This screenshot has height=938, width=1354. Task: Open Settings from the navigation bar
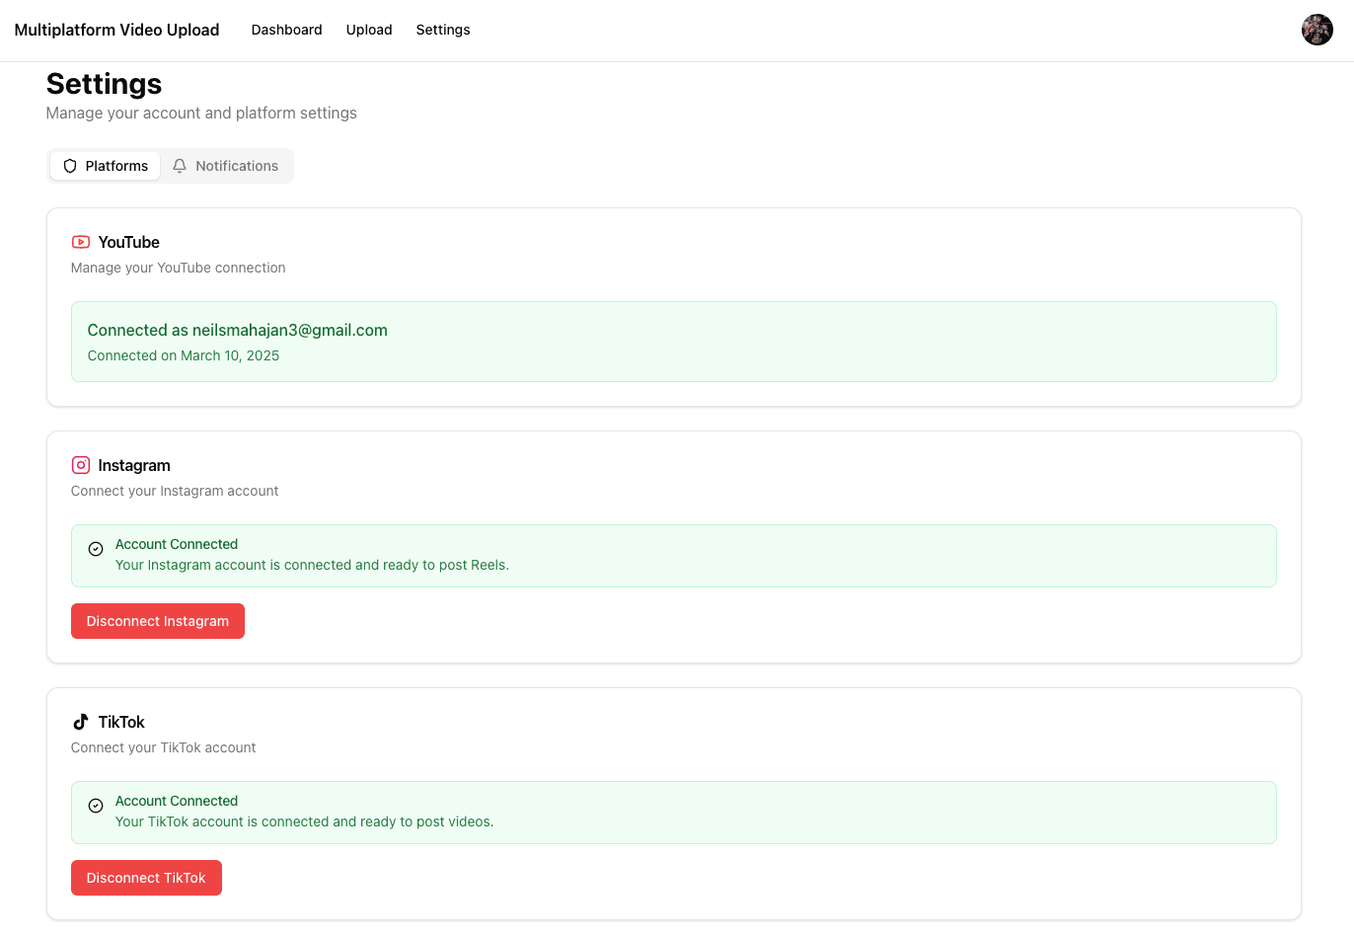click(x=443, y=30)
